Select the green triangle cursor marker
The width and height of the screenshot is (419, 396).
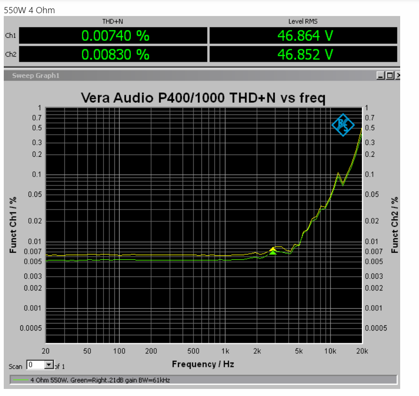click(x=273, y=252)
